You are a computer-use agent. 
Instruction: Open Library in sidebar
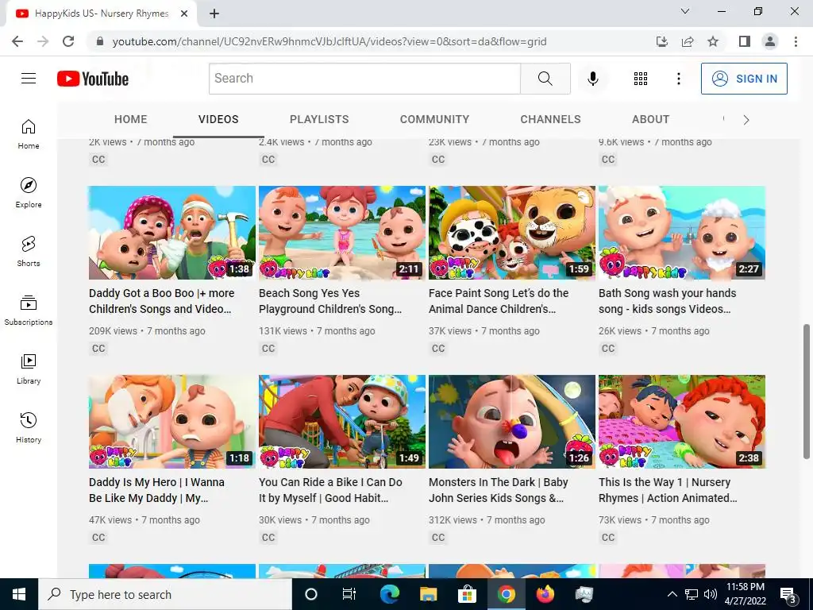(29, 369)
